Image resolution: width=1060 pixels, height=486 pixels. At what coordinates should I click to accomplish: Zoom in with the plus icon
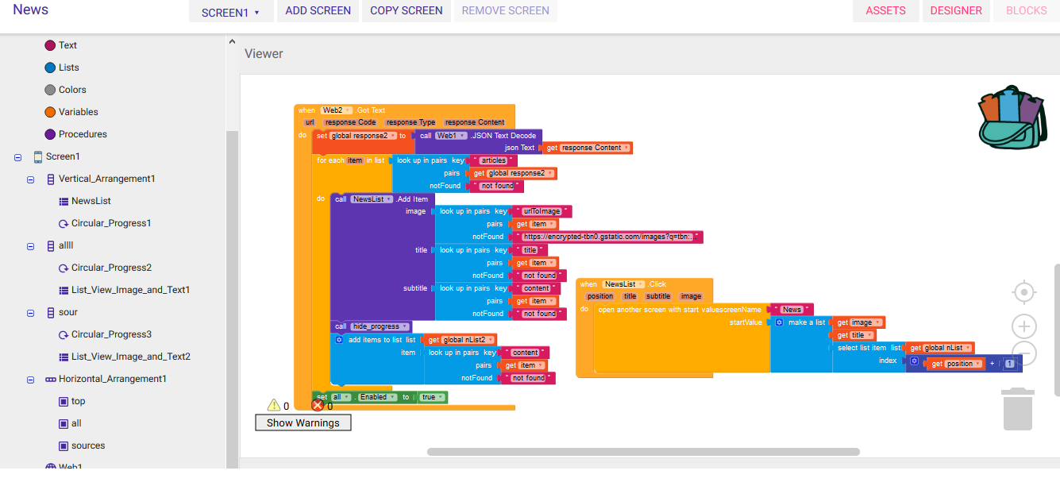click(1023, 326)
